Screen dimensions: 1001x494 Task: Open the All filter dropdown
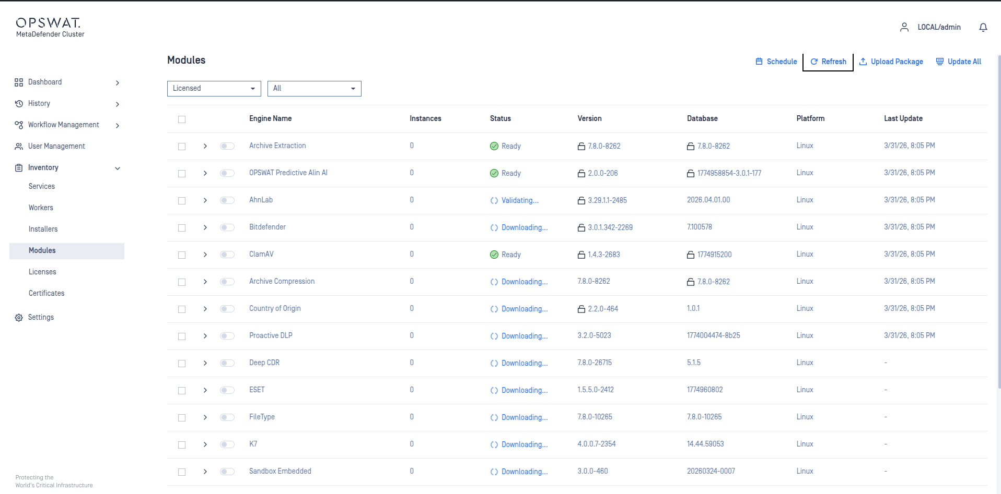[314, 89]
